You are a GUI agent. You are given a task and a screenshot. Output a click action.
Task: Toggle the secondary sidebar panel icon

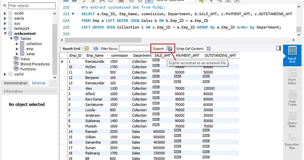click(278, 48)
